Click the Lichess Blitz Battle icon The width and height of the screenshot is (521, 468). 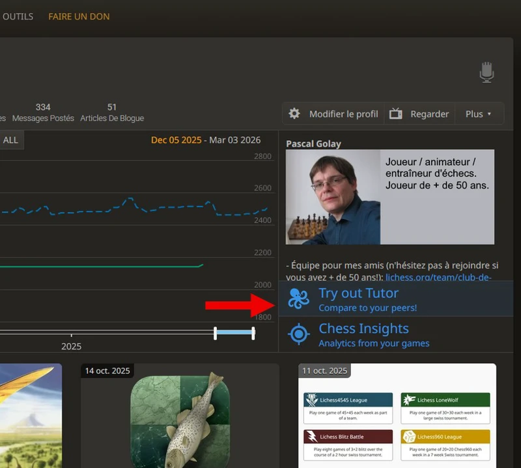click(x=311, y=436)
